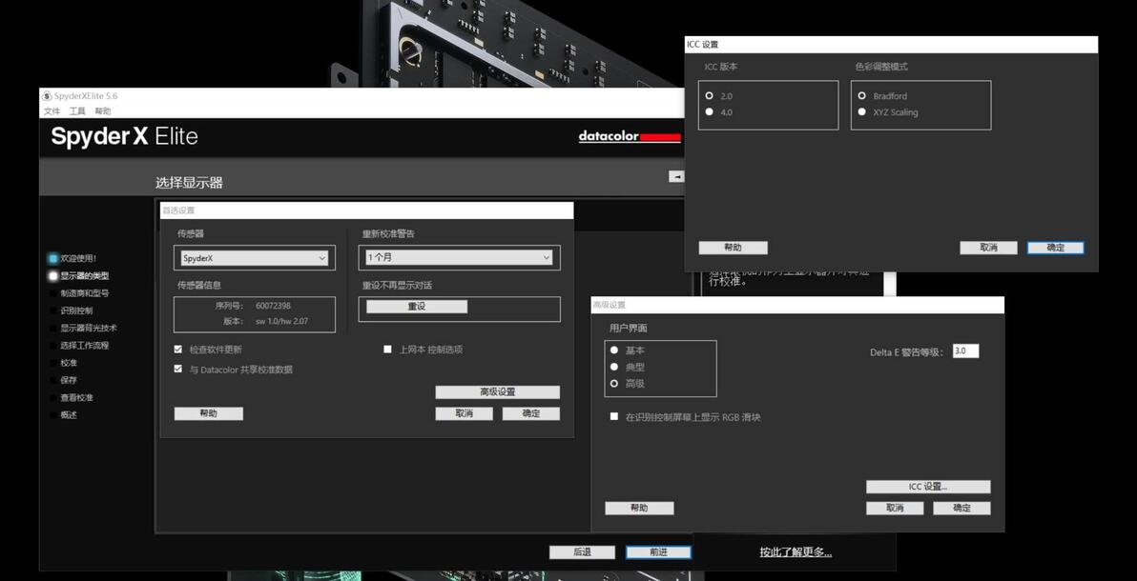Go to the 保存 step in sidebar

click(x=69, y=380)
